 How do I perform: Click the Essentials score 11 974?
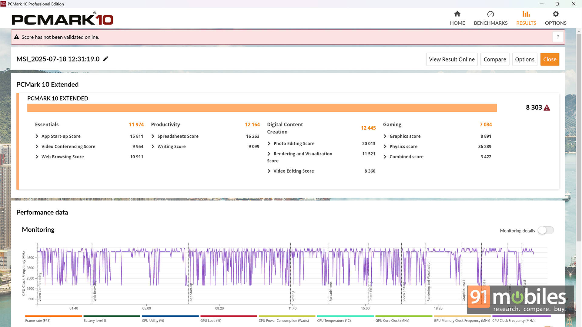[136, 124]
